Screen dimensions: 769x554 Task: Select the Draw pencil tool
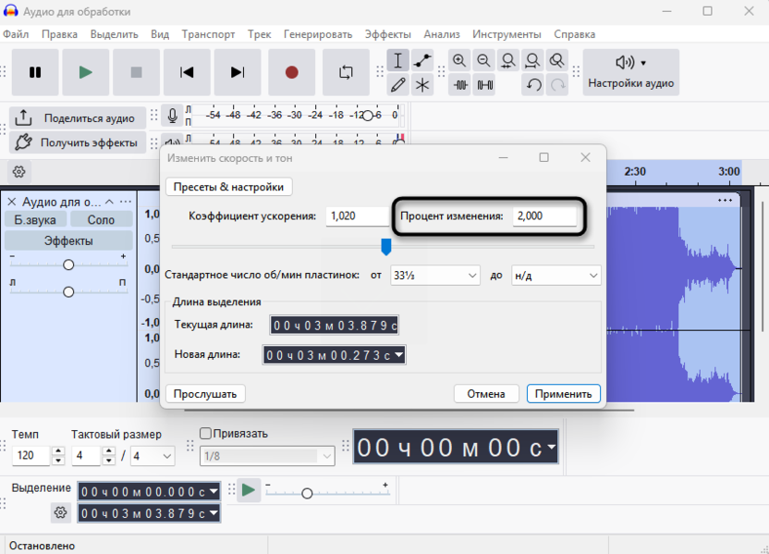[x=398, y=85]
